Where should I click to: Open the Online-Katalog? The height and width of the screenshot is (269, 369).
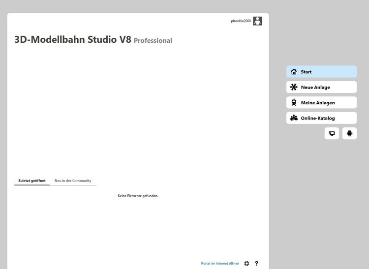[x=321, y=118]
